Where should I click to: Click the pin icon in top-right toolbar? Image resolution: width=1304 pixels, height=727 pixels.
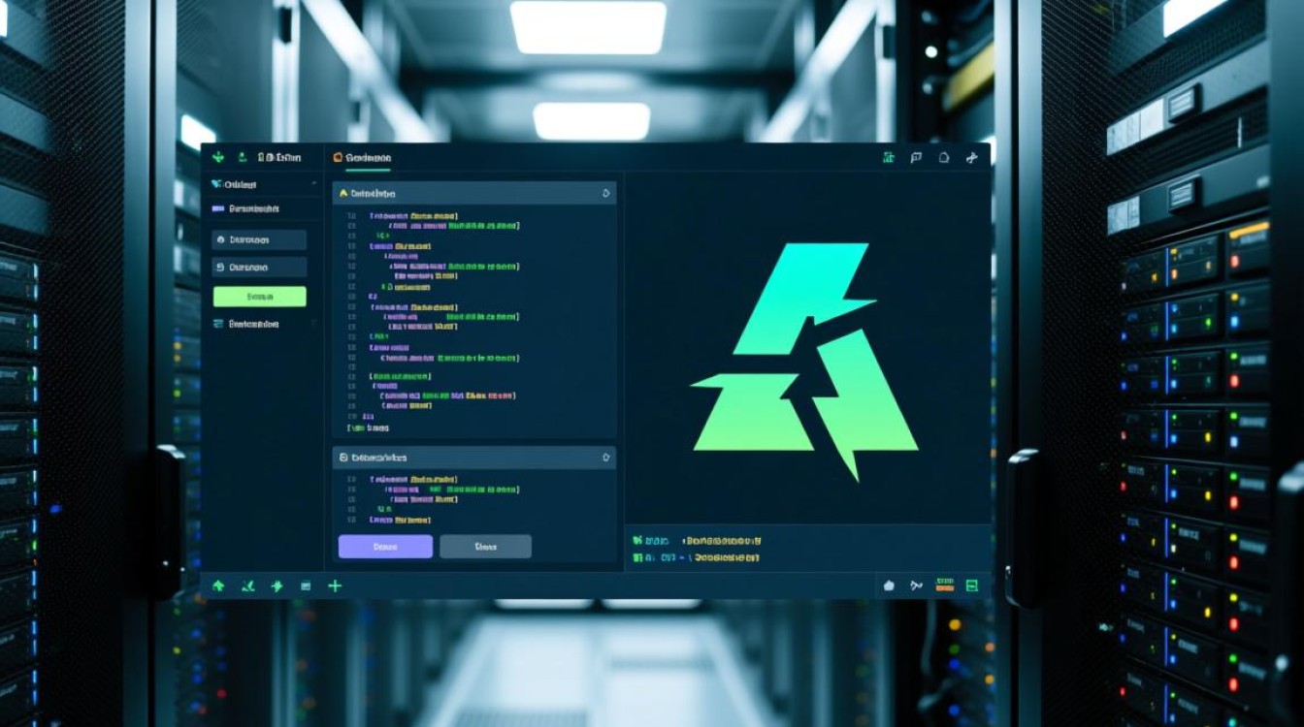click(972, 158)
